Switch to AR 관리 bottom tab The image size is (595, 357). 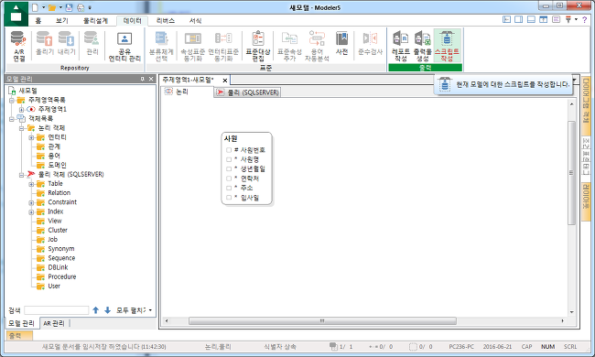tap(54, 323)
